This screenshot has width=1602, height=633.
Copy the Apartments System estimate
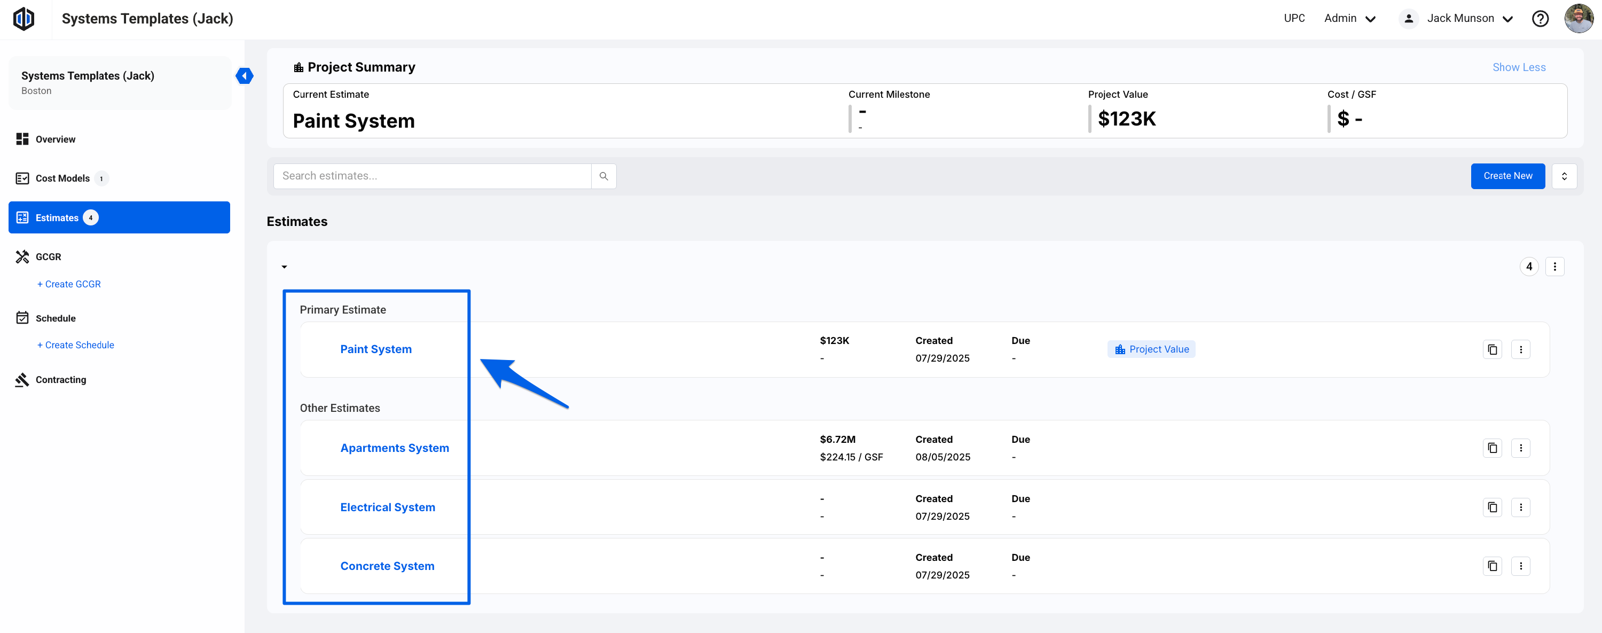[x=1492, y=448]
